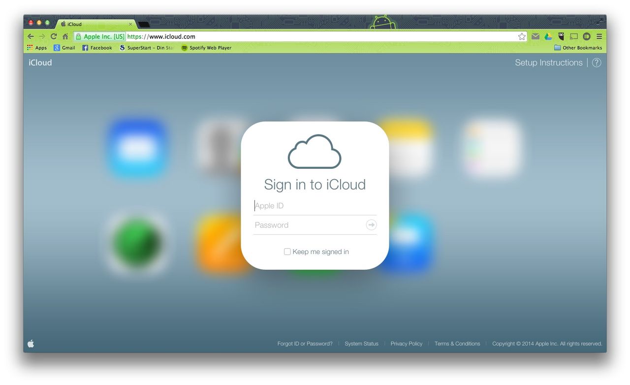Expand the Other Bookmarks folder

[x=578, y=48]
